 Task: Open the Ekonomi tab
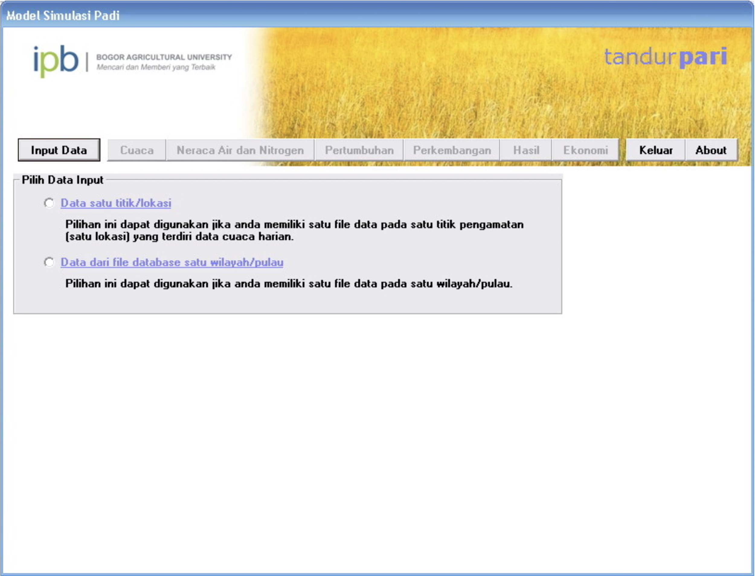click(585, 150)
